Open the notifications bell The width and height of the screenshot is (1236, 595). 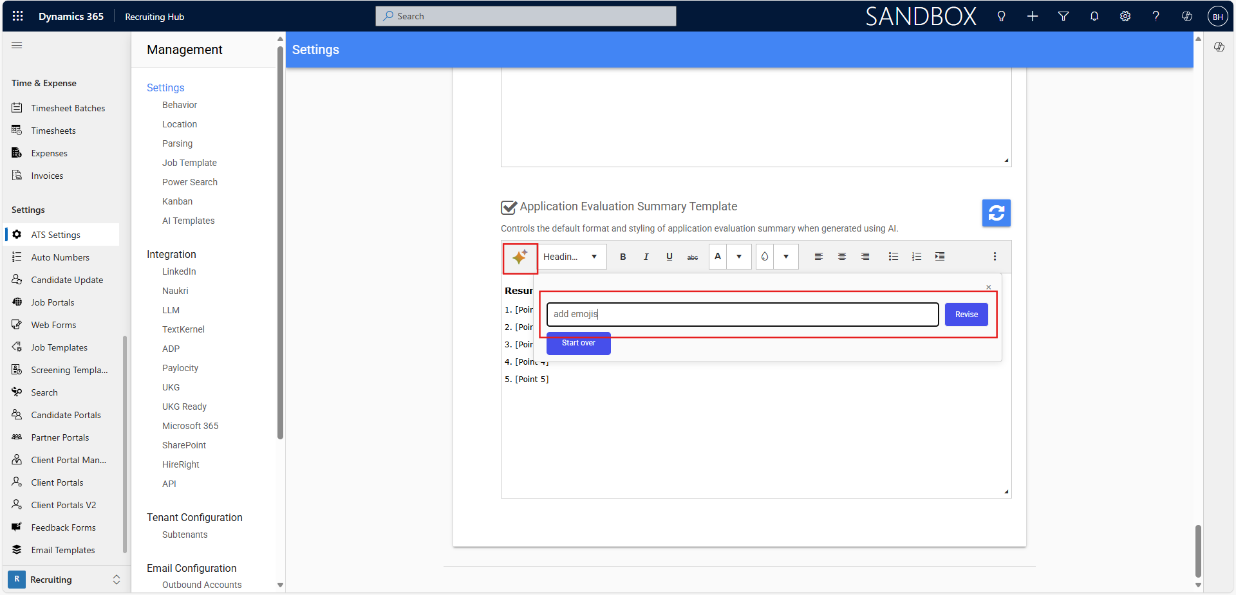point(1094,16)
